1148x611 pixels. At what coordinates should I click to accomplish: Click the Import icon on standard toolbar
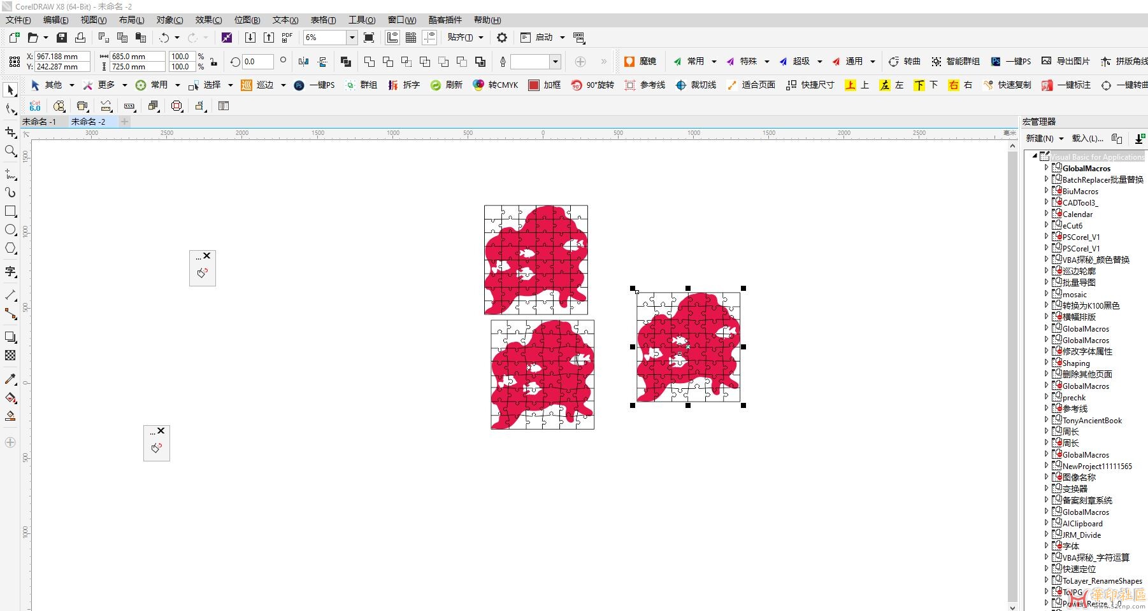pos(250,38)
